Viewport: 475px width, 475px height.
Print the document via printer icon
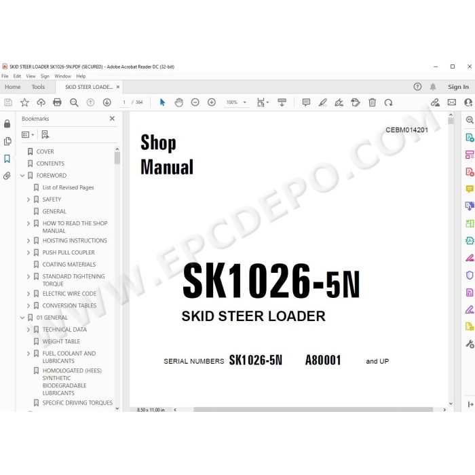[57, 102]
